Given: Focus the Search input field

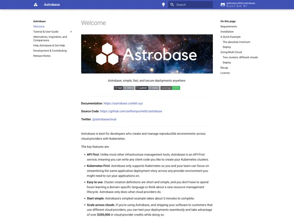Looking at the screenshot, I should pos(190,5).
